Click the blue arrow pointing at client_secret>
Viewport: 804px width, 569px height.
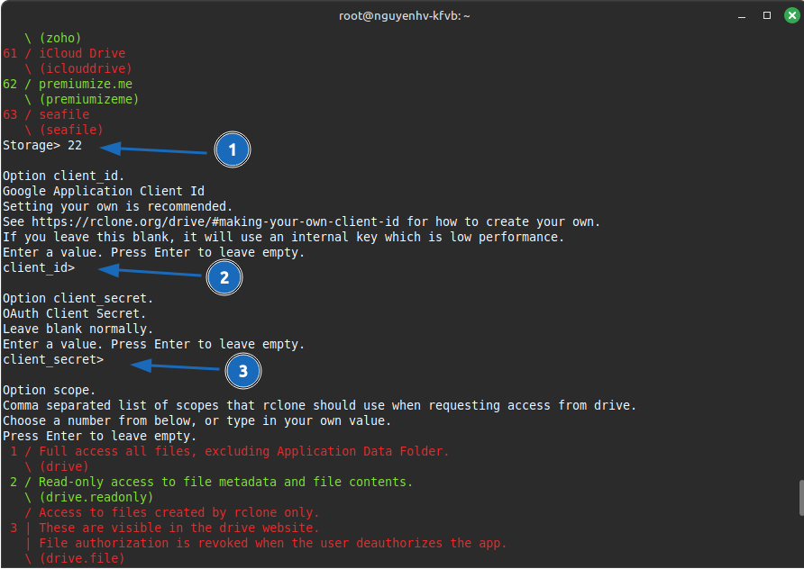pyautogui.click(x=176, y=366)
